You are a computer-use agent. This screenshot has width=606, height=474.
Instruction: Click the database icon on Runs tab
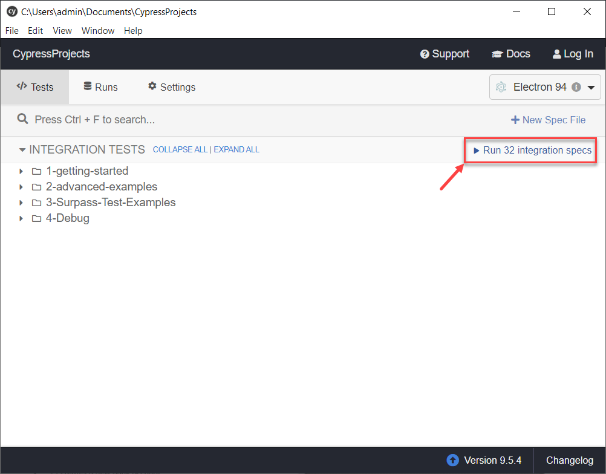click(x=88, y=86)
